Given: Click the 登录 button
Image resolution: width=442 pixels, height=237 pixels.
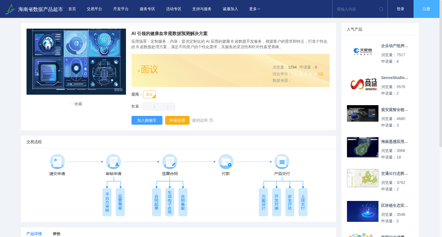Looking at the screenshot, I should tap(401, 9).
